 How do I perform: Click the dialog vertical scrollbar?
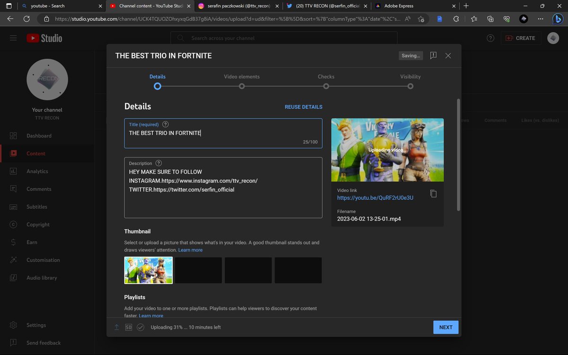coord(458,155)
